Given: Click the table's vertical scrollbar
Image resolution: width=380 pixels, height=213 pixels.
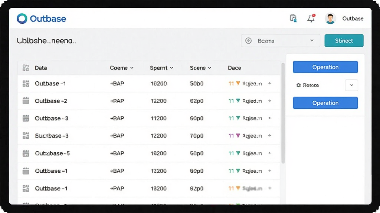Looking at the screenshot, I should pos(282,114).
